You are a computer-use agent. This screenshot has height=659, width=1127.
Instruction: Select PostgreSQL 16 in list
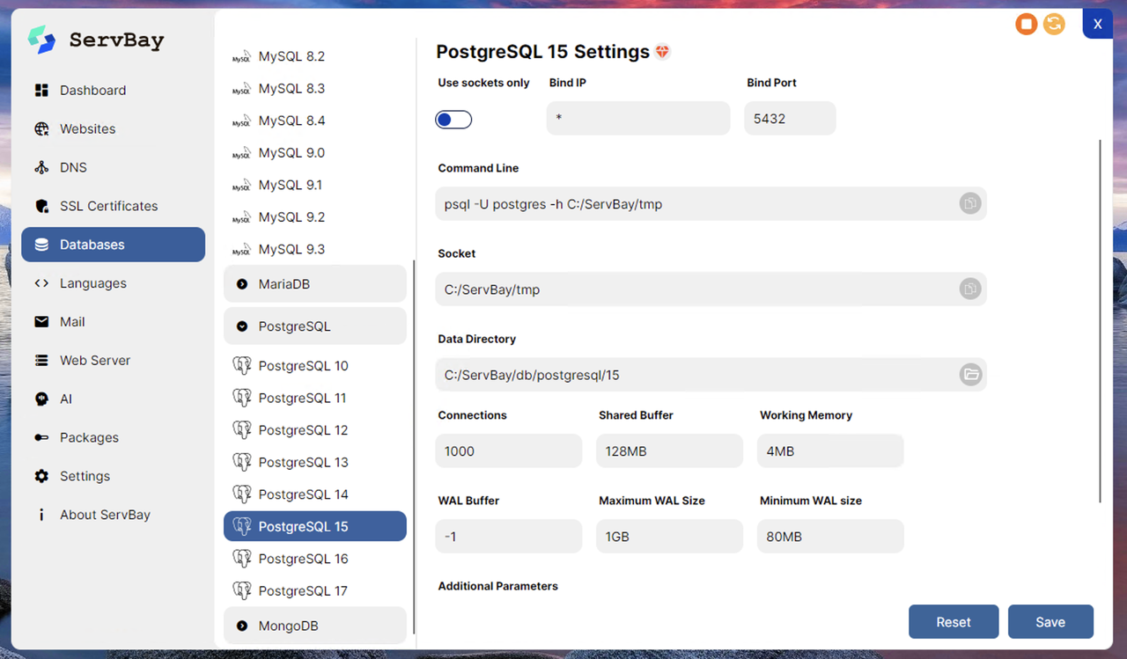click(315, 559)
